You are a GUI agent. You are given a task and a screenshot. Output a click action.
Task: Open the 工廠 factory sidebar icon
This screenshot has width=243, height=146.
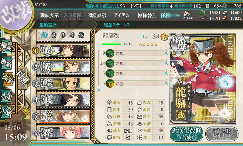[x=6, y=112]
